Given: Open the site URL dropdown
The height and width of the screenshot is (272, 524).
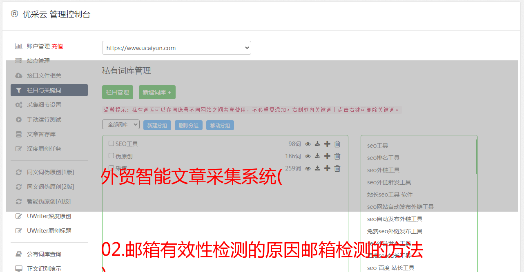Looking at the screenshot, I should (176, 48).
